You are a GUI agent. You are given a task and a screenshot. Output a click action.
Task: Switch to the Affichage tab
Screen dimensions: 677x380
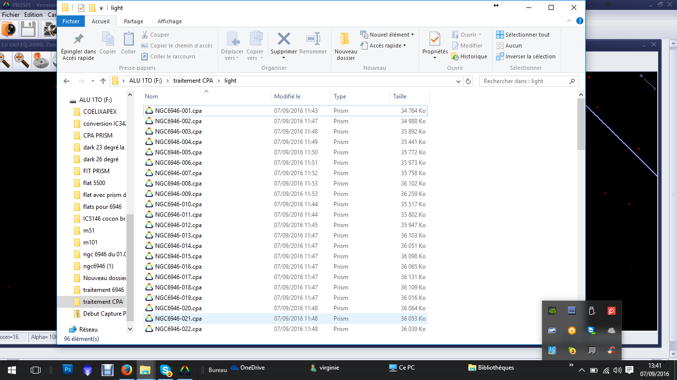169,21
